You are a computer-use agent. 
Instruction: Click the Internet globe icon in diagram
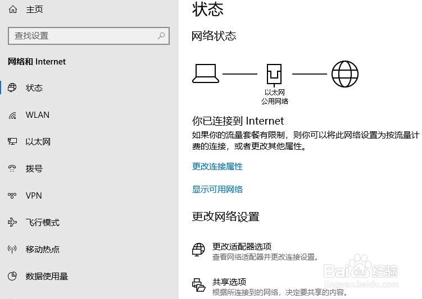(x=345, y=74)
